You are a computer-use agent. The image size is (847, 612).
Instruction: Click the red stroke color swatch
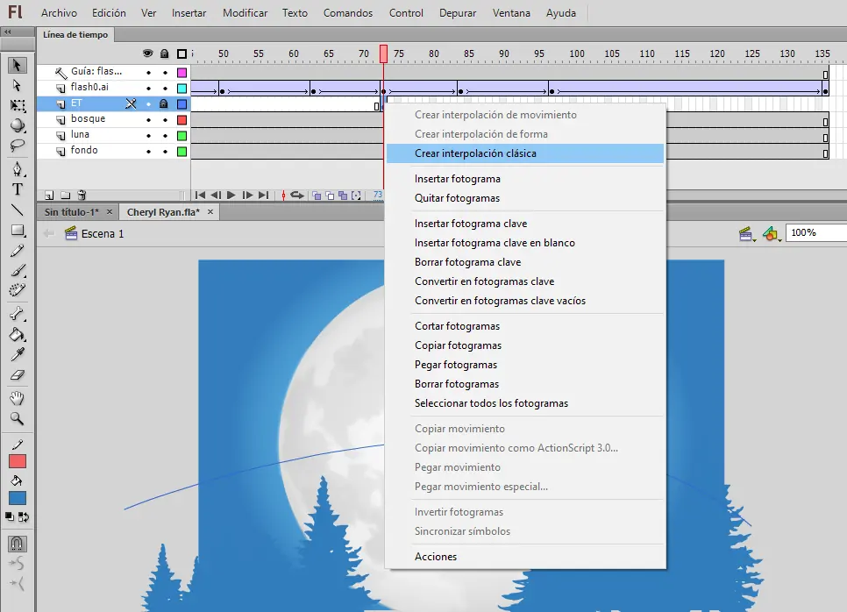pyautogui.click(x=18, y=461)
